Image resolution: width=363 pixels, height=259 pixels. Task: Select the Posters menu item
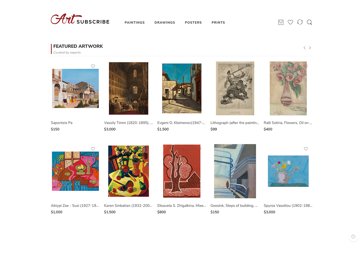coord(193,23)
